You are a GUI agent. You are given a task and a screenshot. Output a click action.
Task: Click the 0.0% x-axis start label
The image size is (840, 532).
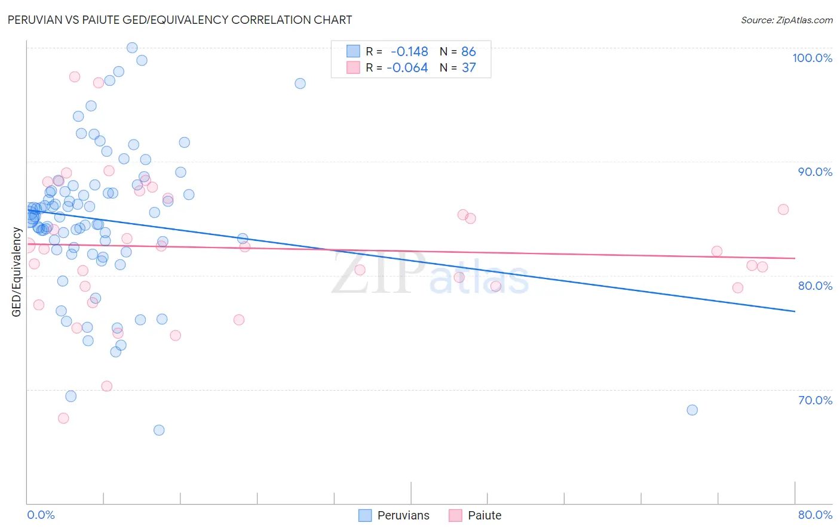(41, 515)
